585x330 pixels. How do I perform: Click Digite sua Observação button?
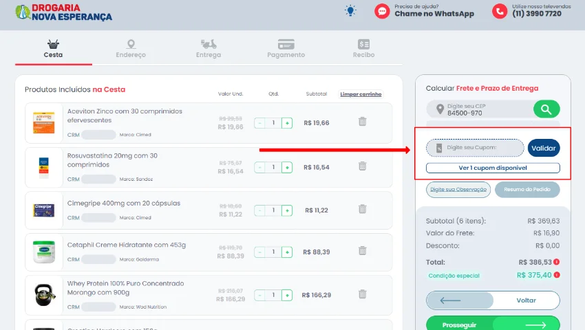pyautogui.click(x=458, y=190)
